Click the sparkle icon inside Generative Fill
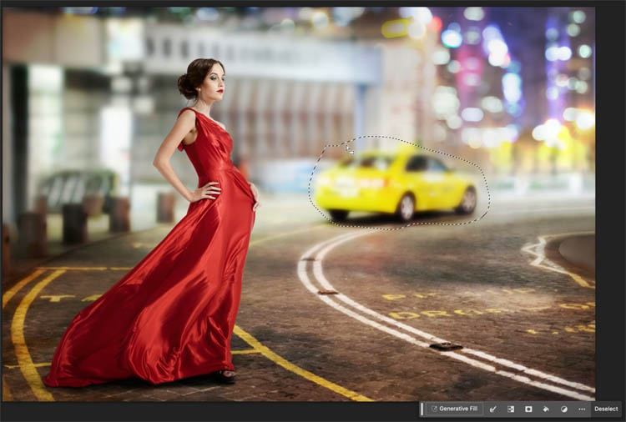This screenshot has height=422, width=626. (435, 409)
